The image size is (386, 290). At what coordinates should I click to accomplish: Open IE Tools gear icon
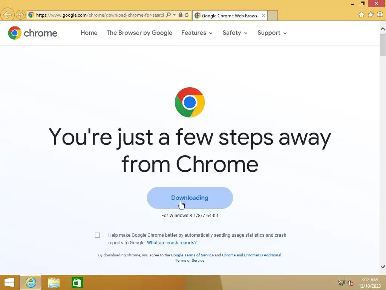[380, 15]
